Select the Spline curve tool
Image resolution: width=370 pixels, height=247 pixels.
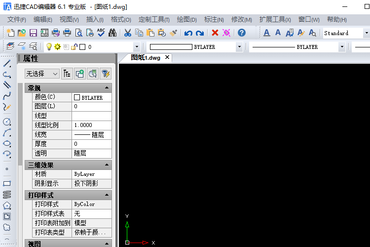click(x=7, y=96)
